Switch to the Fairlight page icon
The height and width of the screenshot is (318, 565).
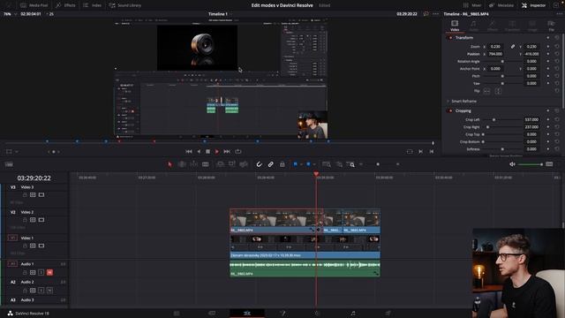(x=353, y=314)
